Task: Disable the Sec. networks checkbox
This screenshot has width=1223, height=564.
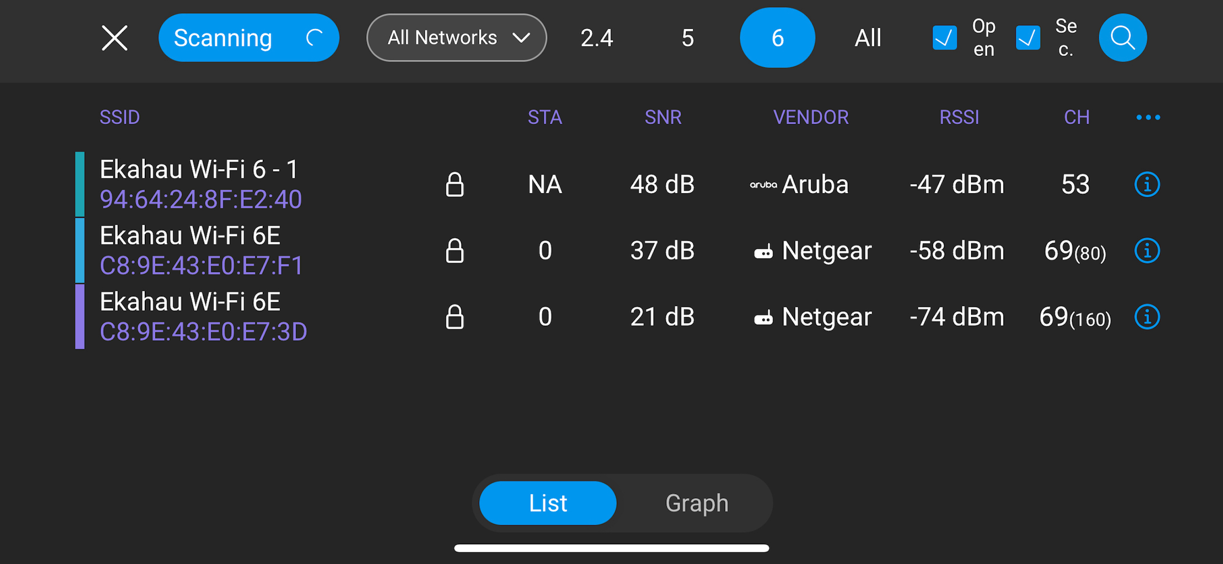Action: pos(1027,39)
